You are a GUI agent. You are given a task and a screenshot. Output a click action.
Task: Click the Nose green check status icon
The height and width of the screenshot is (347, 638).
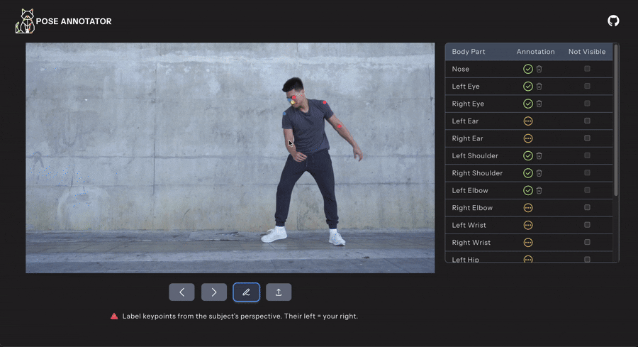click(527, 70)
